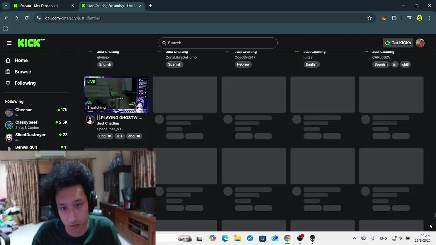Open Benwilld0it's channel from Following list
Viewport: 436px width, 245px height.
[36, 147]
